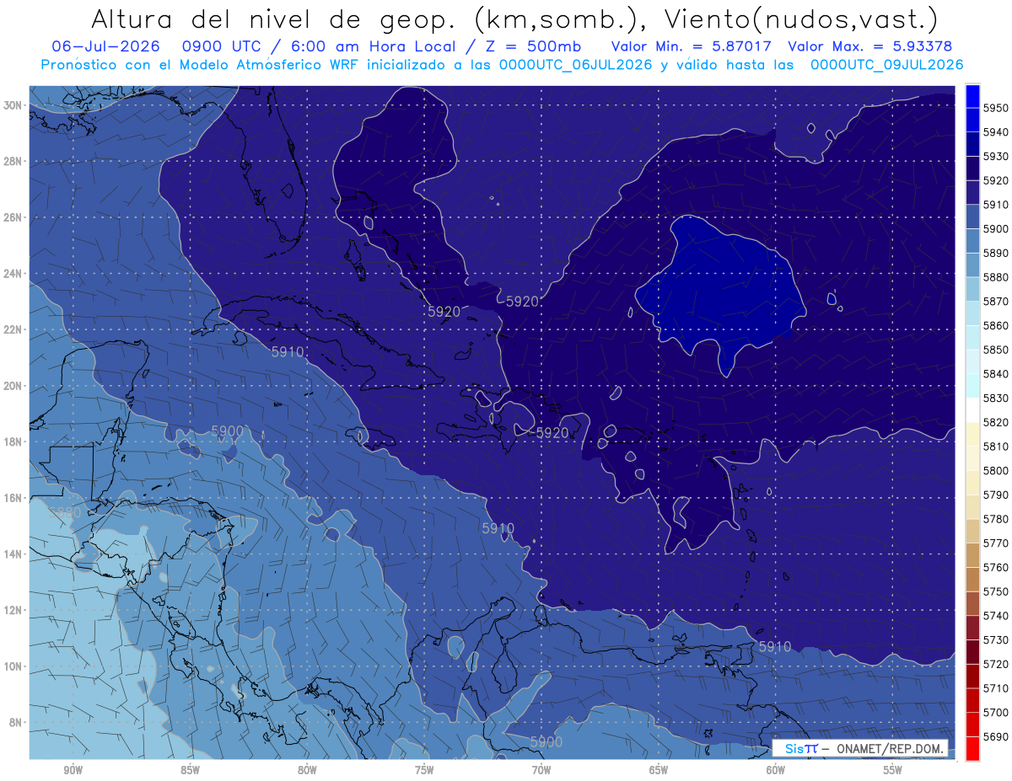Select the 5830 label on the color scale

pos(996,398)
